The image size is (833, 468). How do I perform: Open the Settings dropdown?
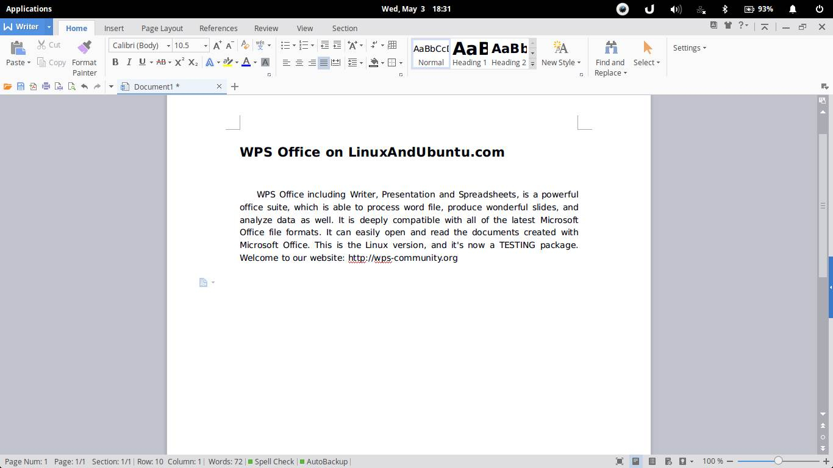click(x=690, y=48)
